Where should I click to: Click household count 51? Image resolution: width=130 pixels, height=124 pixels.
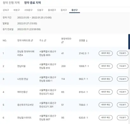coord(62,105)
